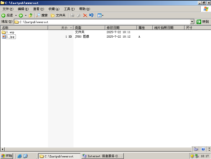Image resolution: width=211 pixels, height=159 pixels.
Task: Click the Windows flag logo icon
Action: coord(206,9)
